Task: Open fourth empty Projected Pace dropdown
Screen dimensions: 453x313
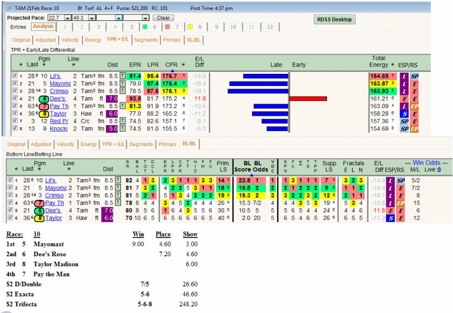Action: pos(145,18)
